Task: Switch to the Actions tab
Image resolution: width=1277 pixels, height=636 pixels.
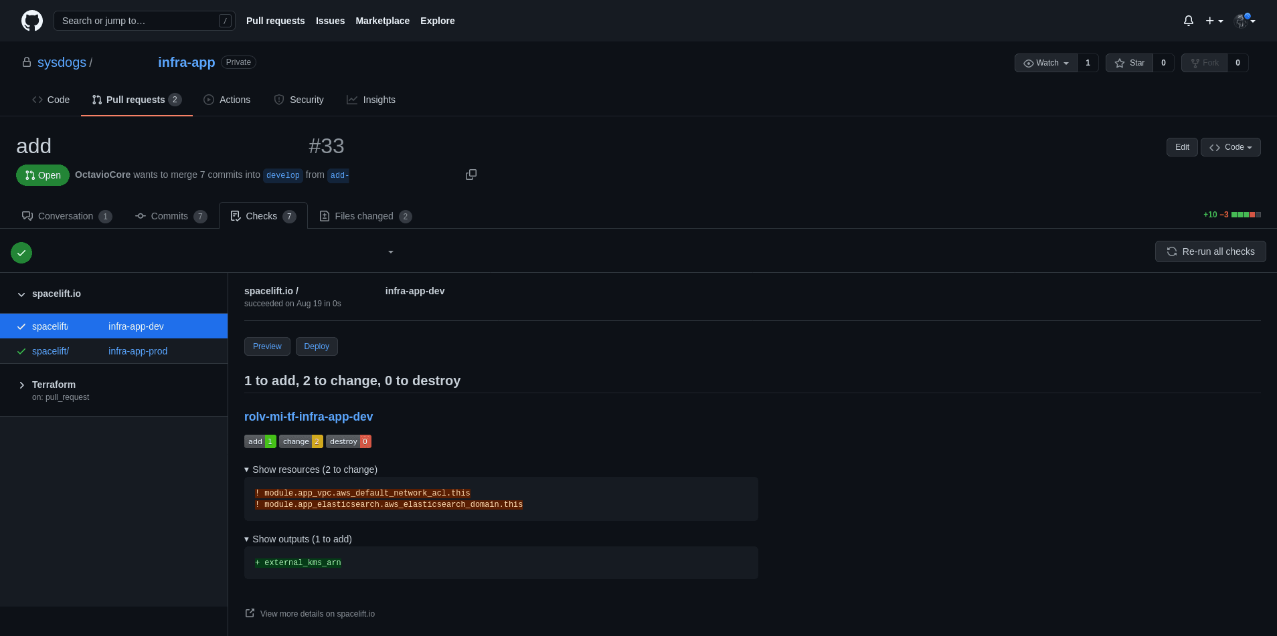Action: (227, 100)
